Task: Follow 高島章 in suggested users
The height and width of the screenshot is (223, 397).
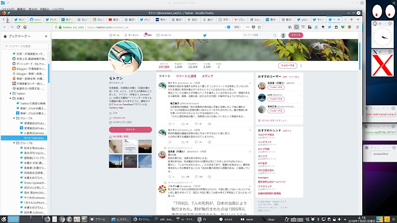Action: (276, 87)
